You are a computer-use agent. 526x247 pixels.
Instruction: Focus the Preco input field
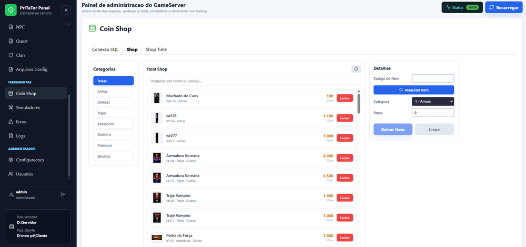pyautogui.click(x=433, y=113)
